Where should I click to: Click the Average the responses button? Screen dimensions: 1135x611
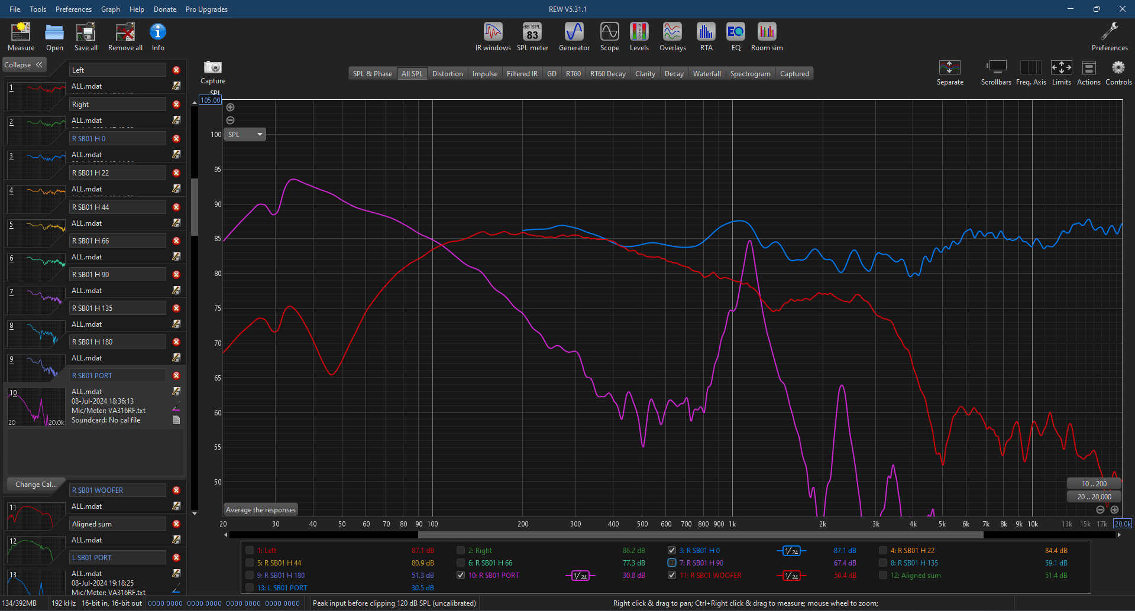coord(260,509)
